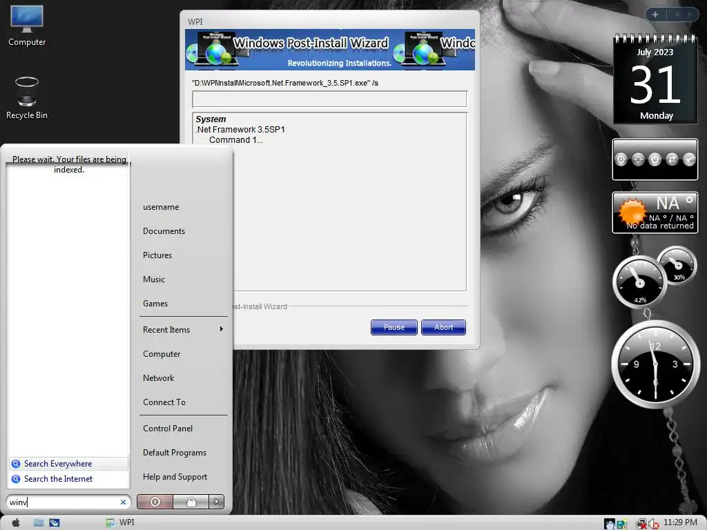Click the System heading in the install list
The image size is (707, 530).
(x=211, y=119)
